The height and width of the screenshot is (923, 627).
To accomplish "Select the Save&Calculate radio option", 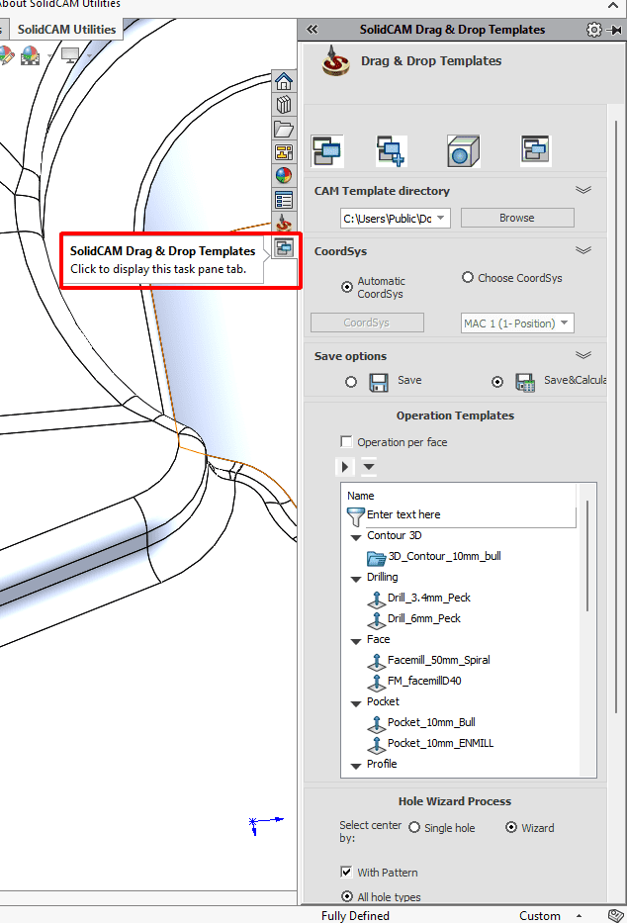I will [x=497, y=382].
